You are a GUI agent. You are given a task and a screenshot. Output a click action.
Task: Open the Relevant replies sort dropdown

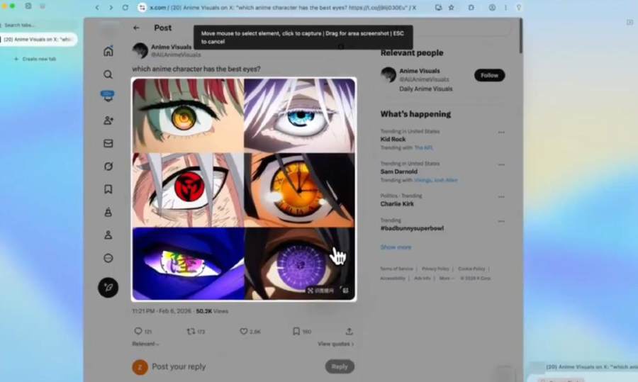click(x=145, y=344)
